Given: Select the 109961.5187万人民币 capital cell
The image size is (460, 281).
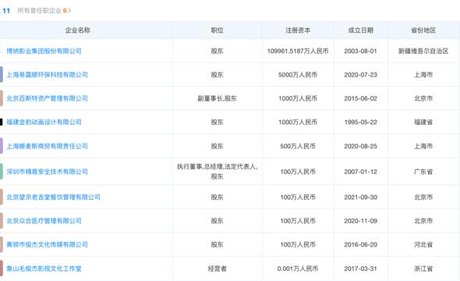Looking at the screenshot, I should click(x=298, y=51).
